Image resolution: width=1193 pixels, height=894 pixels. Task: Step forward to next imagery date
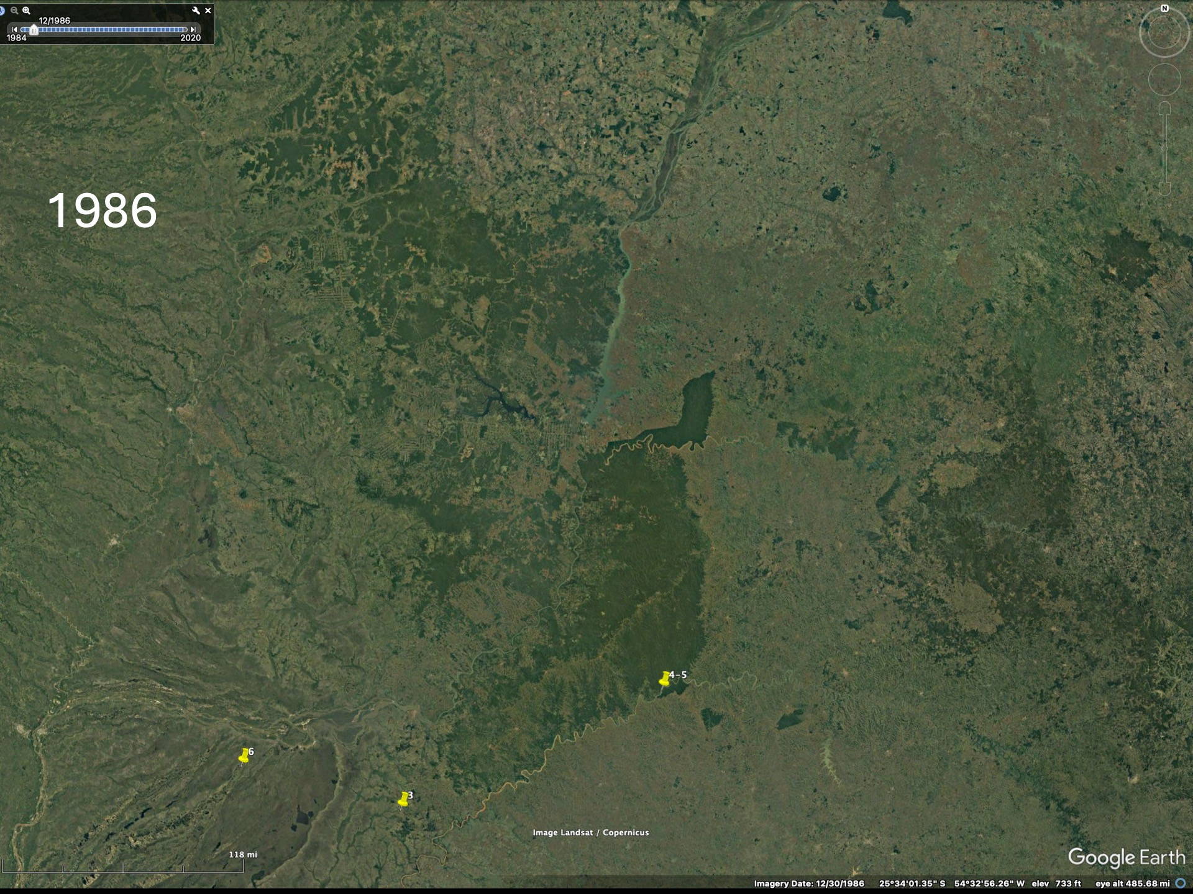click(x=193, y=29)
